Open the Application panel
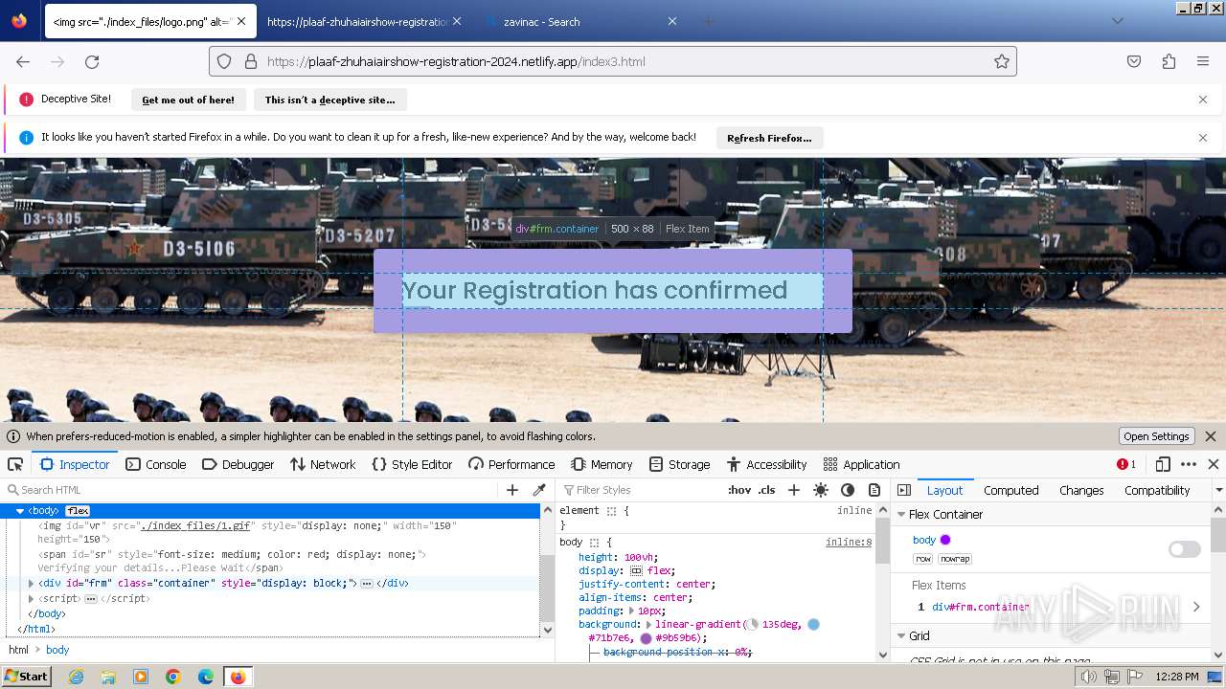This screenshot has width=1226, height=689. click(x=861, y=464)
